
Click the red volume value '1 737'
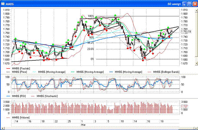point(185,107)
